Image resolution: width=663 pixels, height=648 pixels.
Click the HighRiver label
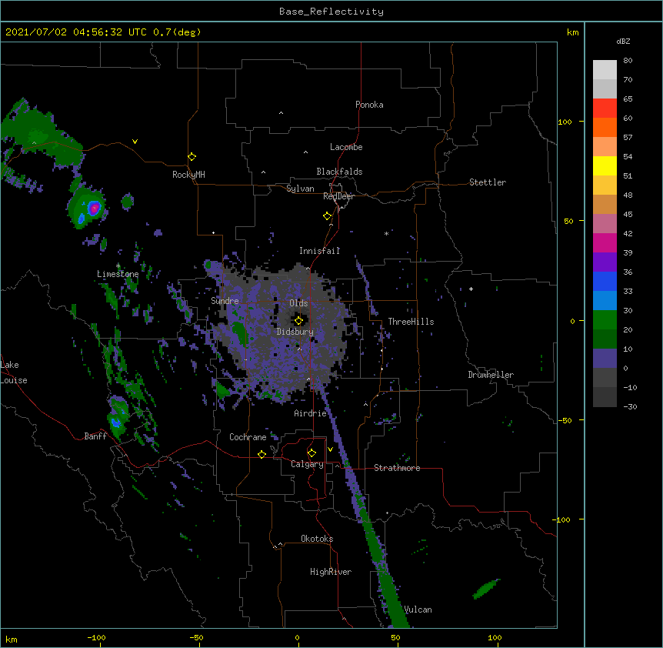tap(331, 572)
